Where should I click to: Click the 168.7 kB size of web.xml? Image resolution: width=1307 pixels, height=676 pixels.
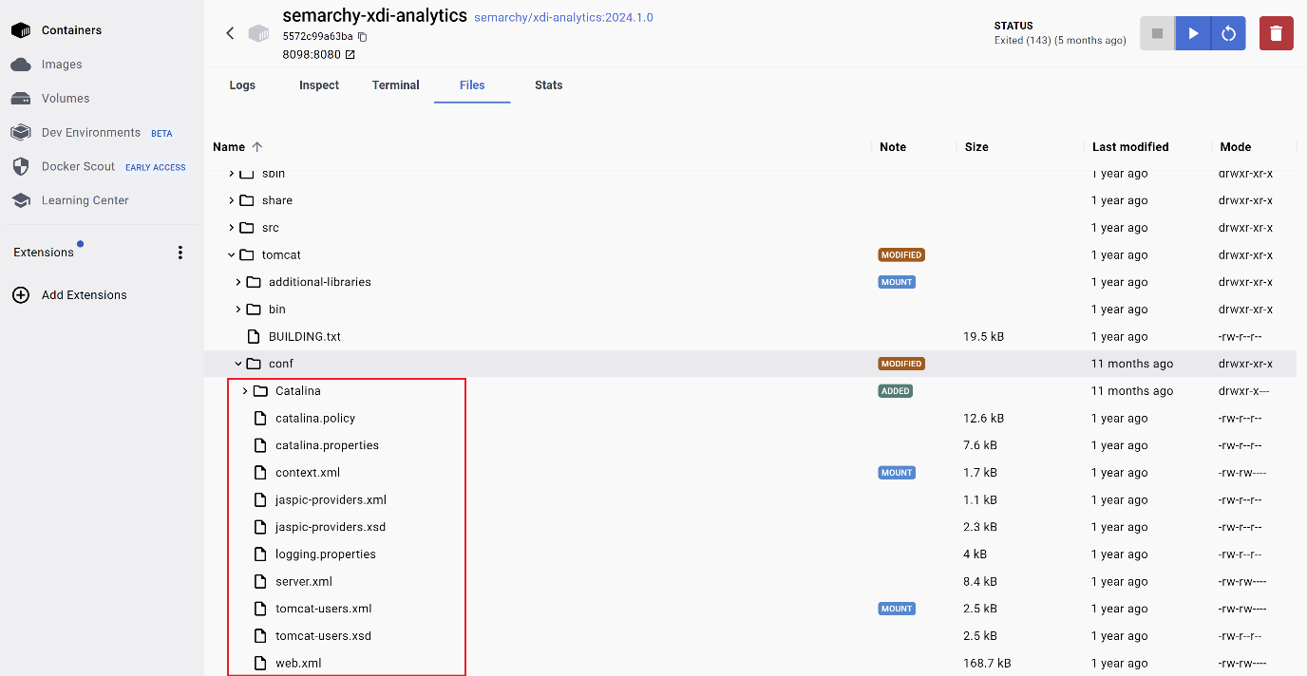tap(987, 664)
